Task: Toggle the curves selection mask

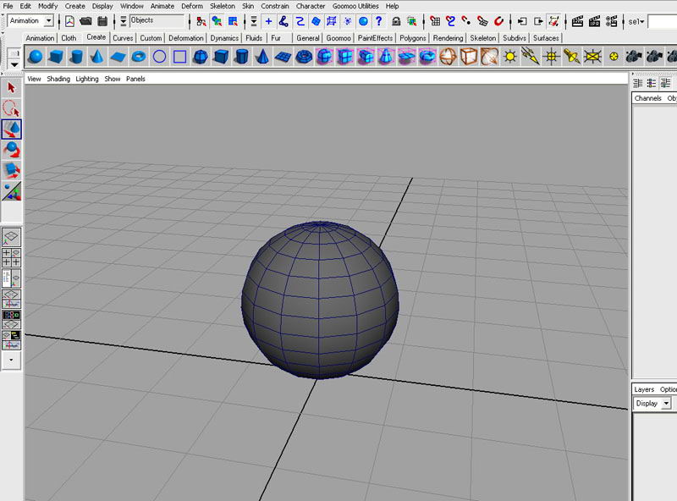Action: coord(300,21)
